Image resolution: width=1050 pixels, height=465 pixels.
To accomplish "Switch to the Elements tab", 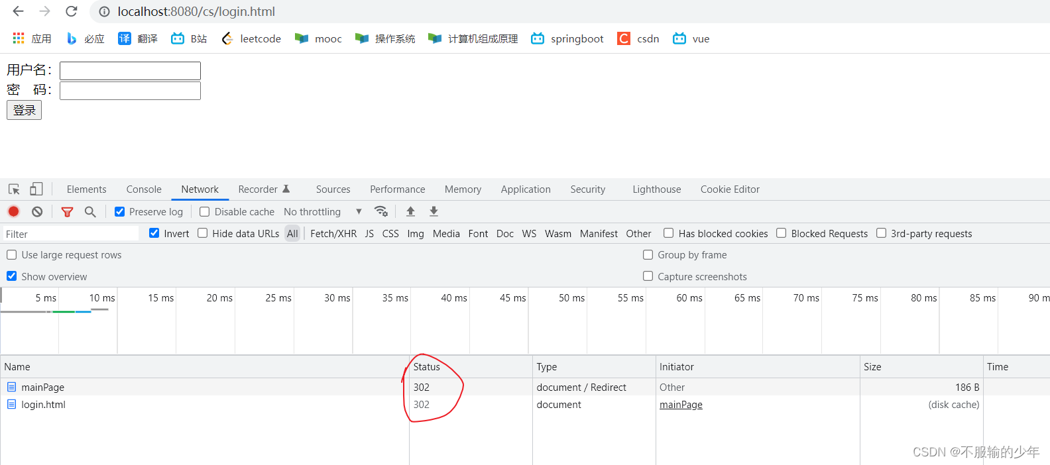I will click(86, 189).
